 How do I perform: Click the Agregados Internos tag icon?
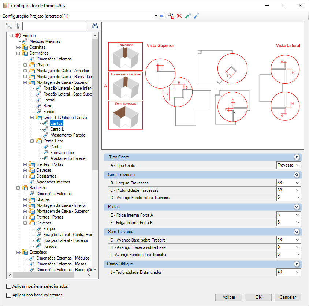coord(32,182)
